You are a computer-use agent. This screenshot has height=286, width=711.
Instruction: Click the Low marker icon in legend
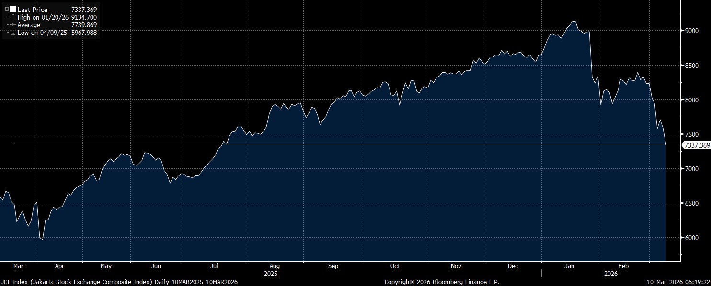[x=13, y=33]
